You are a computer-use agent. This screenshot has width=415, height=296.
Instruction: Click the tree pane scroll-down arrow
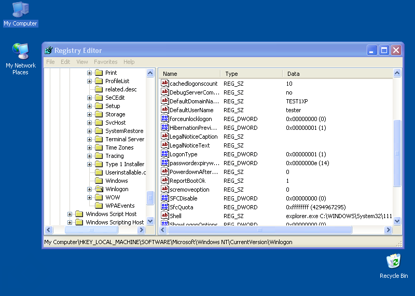pyautogui.click(x=150, y=221)
